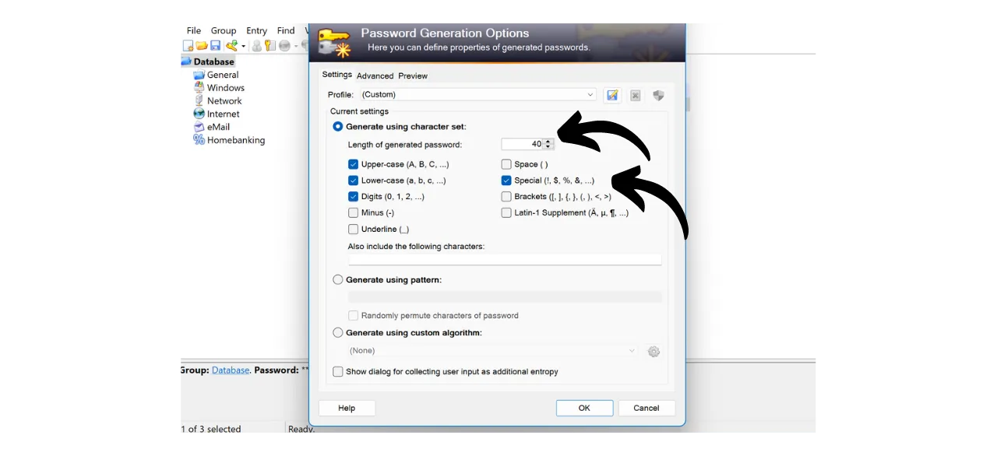The height and width of the screenshot is (456, 997).
Task: Select the eMail group in the sidebar
Action: click(218, 127)
